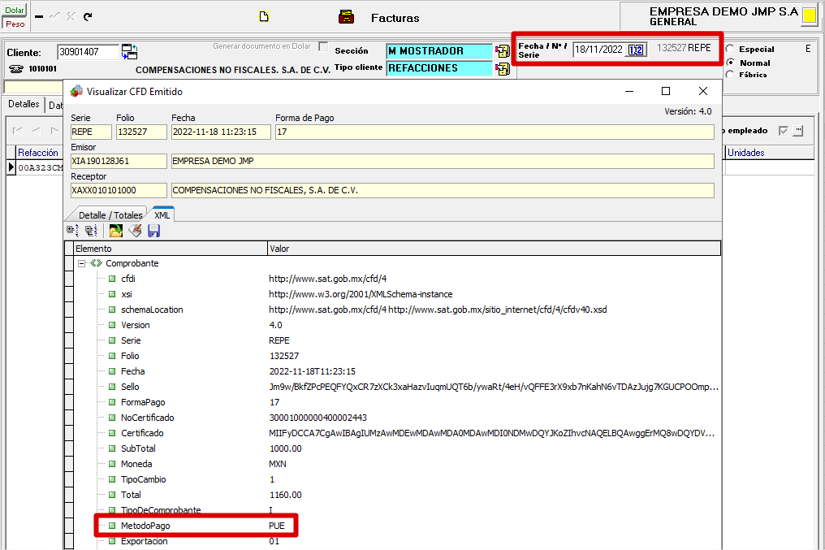Click the Moneda value MXN
The image size is (825, 550).
[278, 464]
